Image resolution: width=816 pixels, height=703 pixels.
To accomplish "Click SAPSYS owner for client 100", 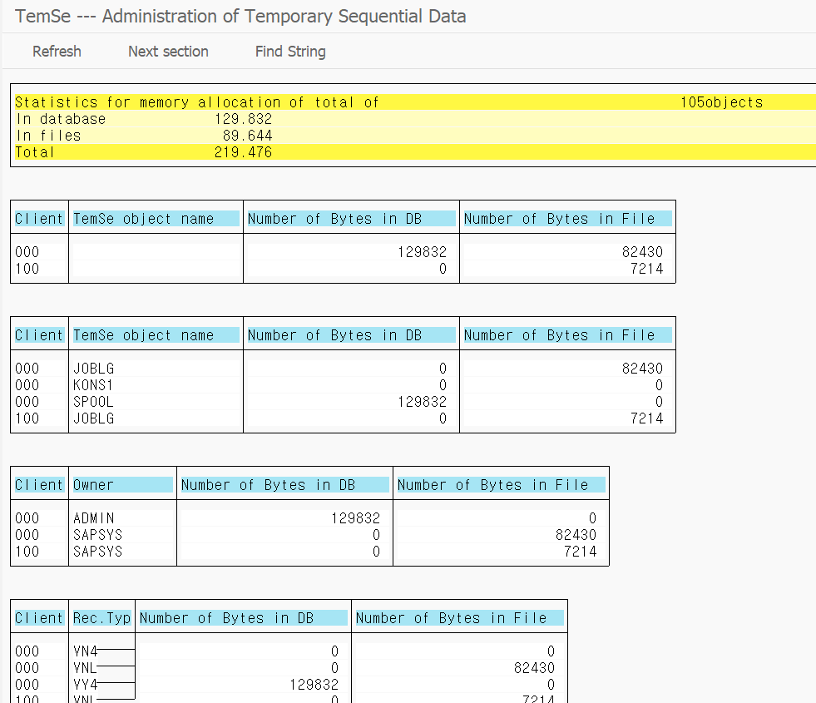I will tap(98, 552).
